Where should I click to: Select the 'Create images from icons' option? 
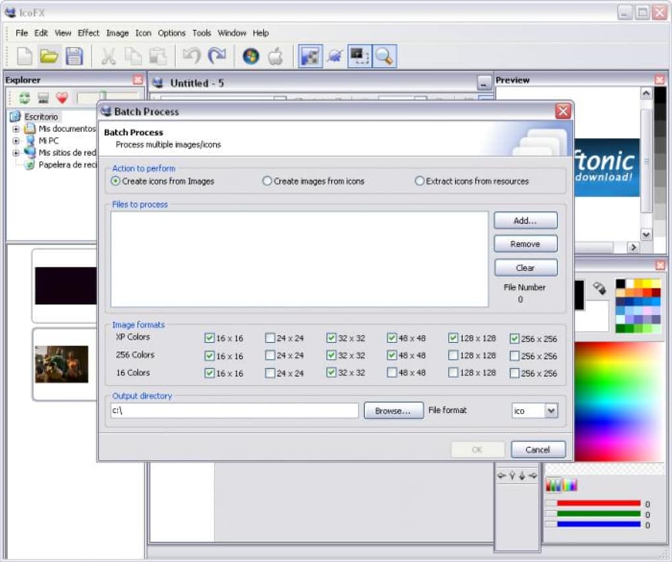(267, 181)
